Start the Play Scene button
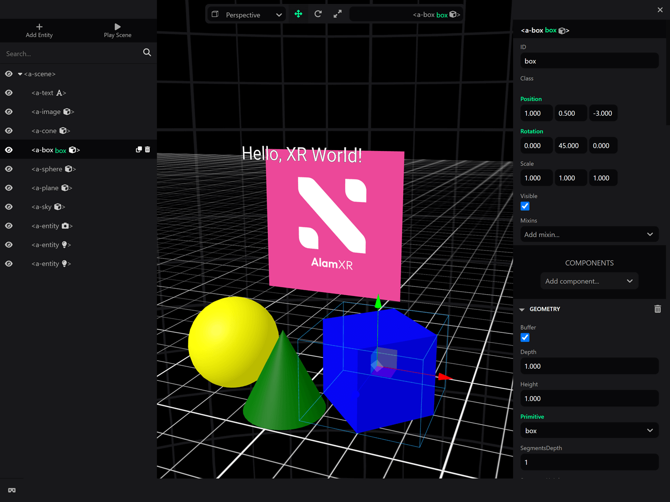The height and width of the screenshot is (502, 670). pyautogui.click(x=117, y=30)
